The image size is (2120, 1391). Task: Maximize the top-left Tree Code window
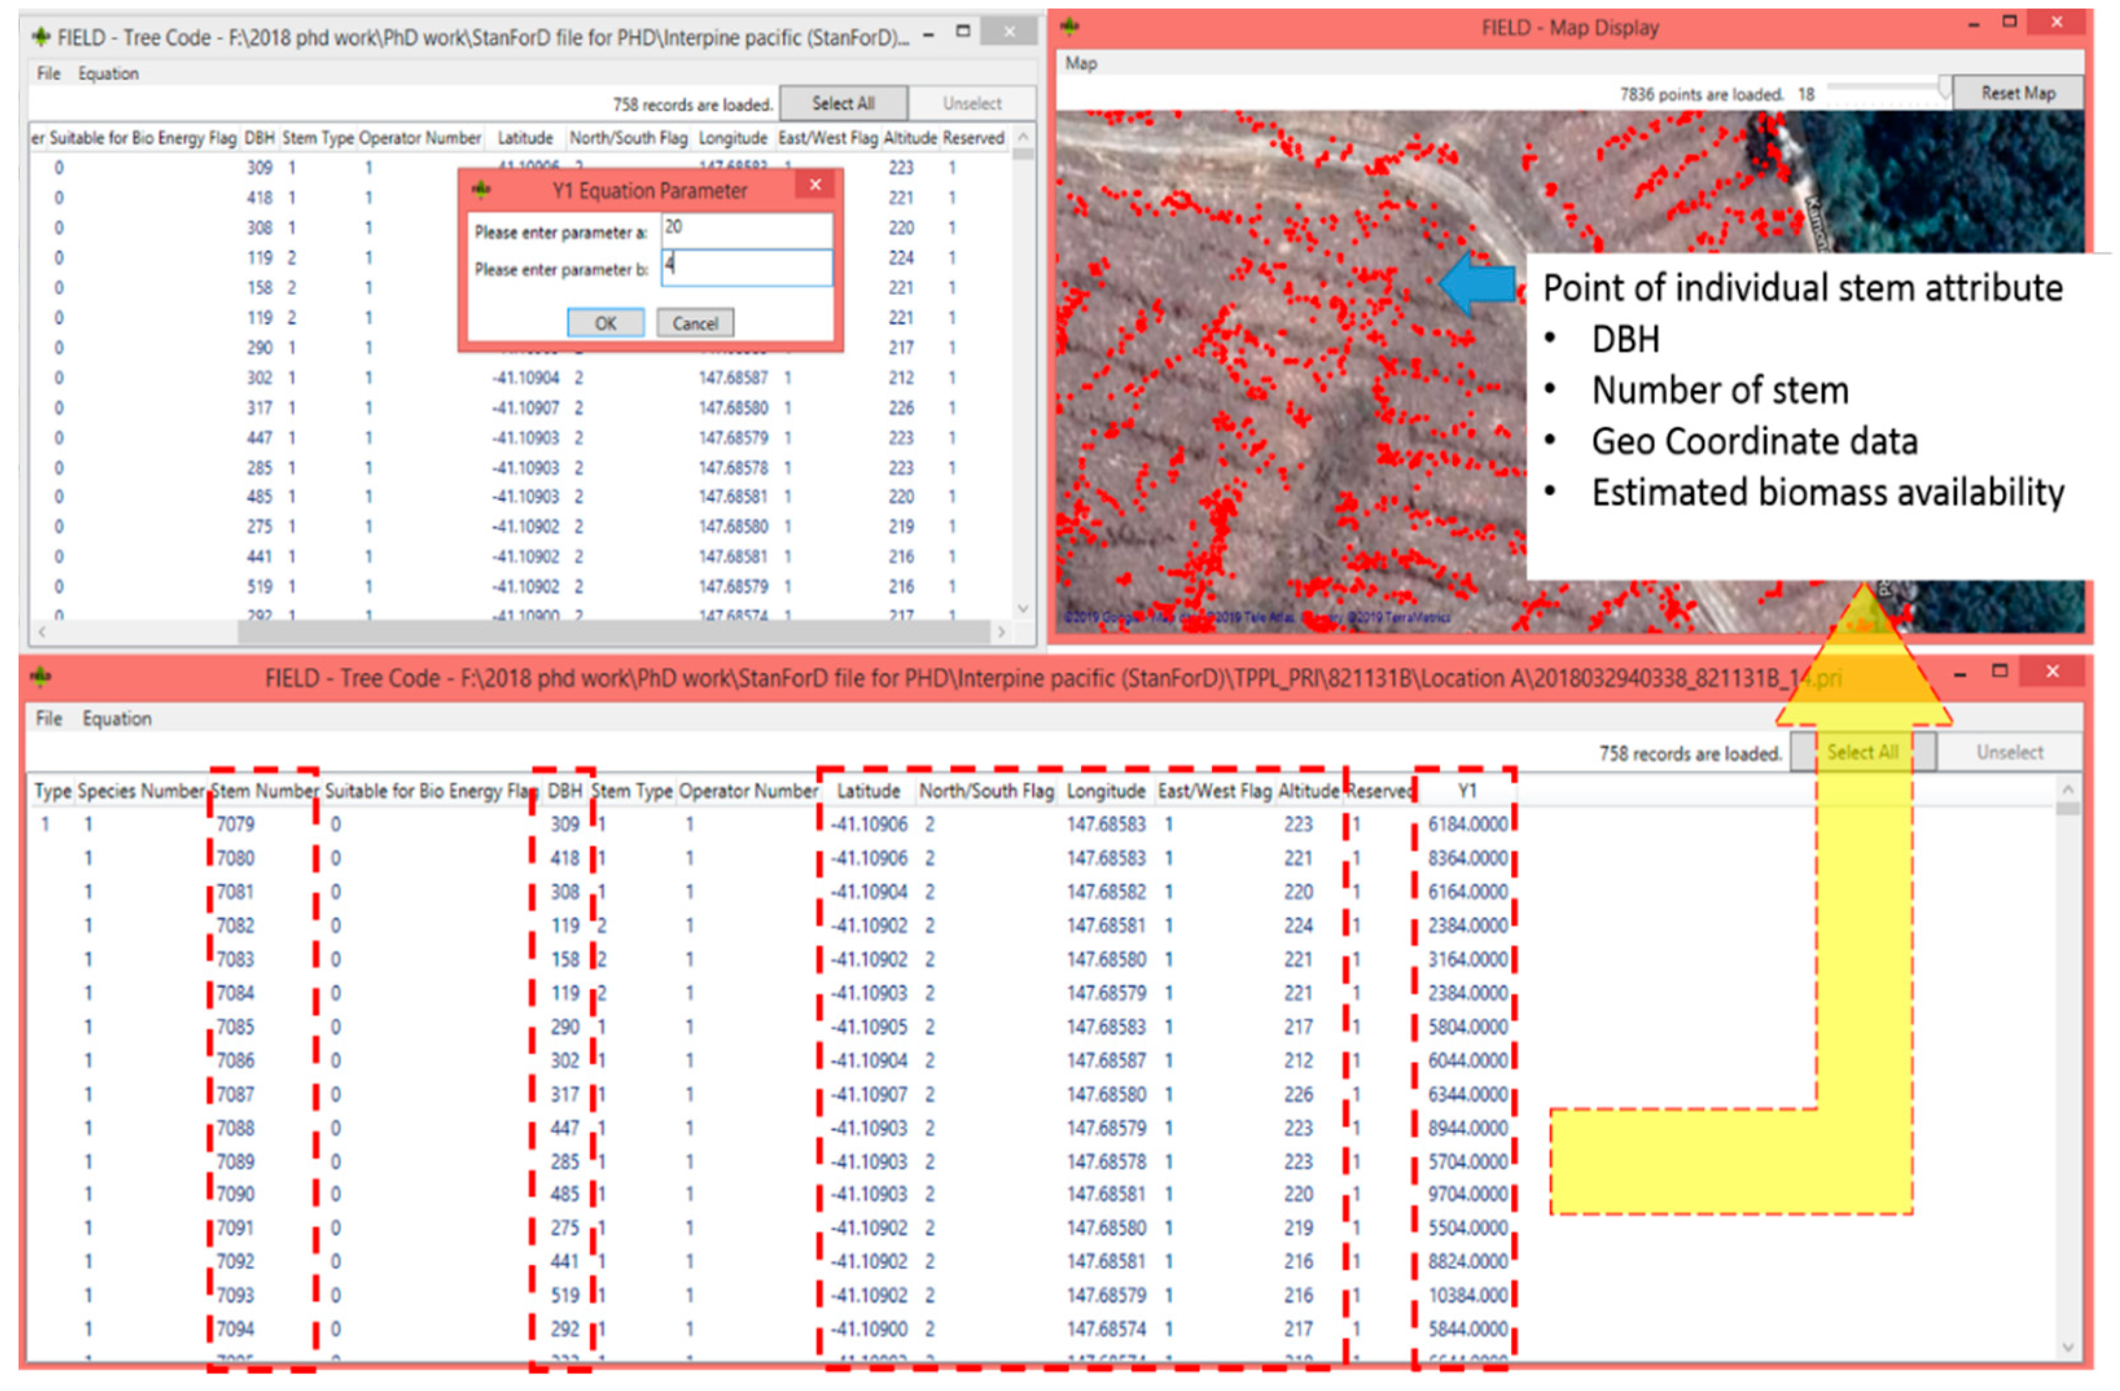[x=963, y=30]
